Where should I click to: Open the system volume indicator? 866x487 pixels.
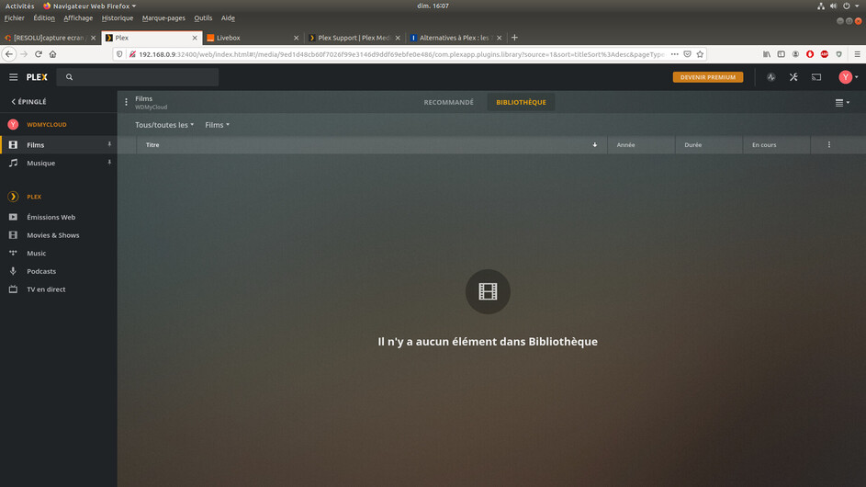coord(833,6)
